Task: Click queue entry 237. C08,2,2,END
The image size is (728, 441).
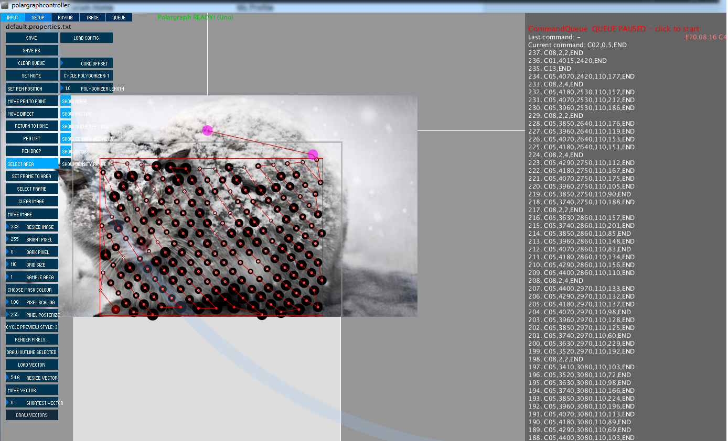Action: (x=555, y=53)
